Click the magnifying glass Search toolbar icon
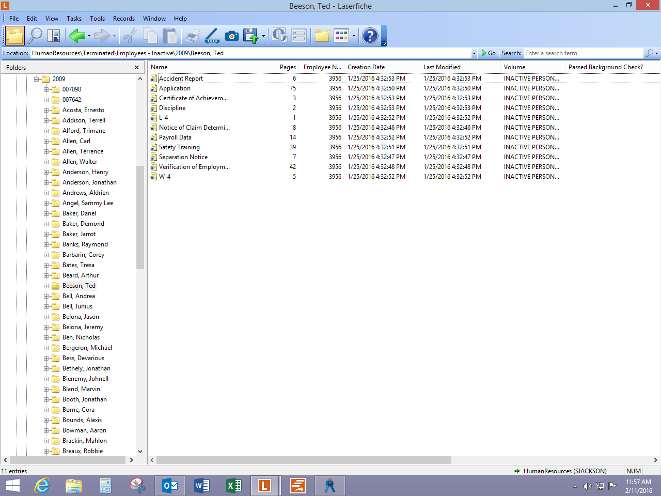Viewport: 661px width, 496px height. (x=35, y=36)
